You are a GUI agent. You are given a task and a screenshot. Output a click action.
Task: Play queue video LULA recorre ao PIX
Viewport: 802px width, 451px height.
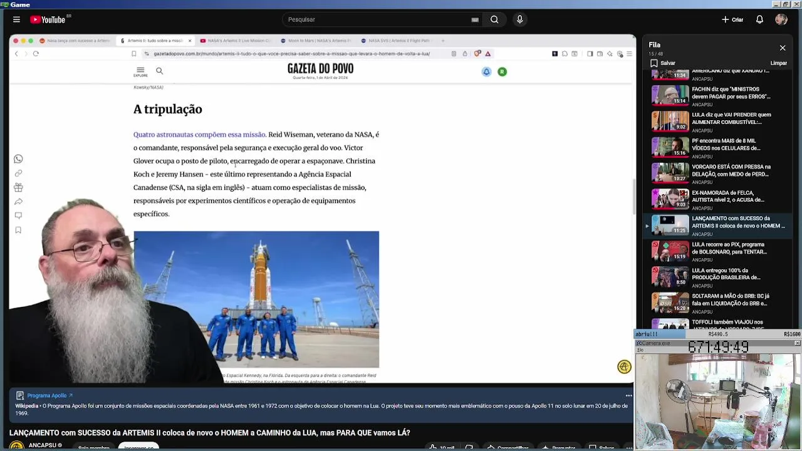click(x=719, y=251)
